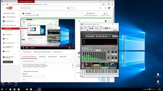Toggle the black checkbox at right of Broadband row
Screen dimensions: 163x91
tap(111, 48)
